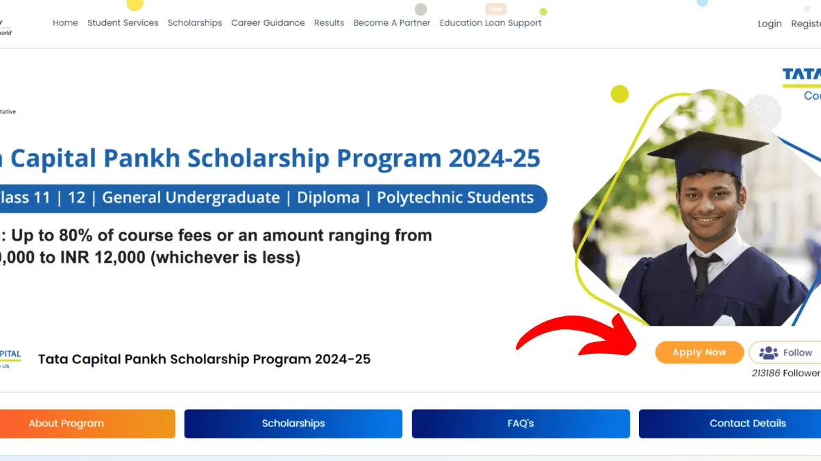Image resolution: width=821 pixels, height=461 pixels.
Task: Open the FAQ's tab
Action: coord(520,423)
